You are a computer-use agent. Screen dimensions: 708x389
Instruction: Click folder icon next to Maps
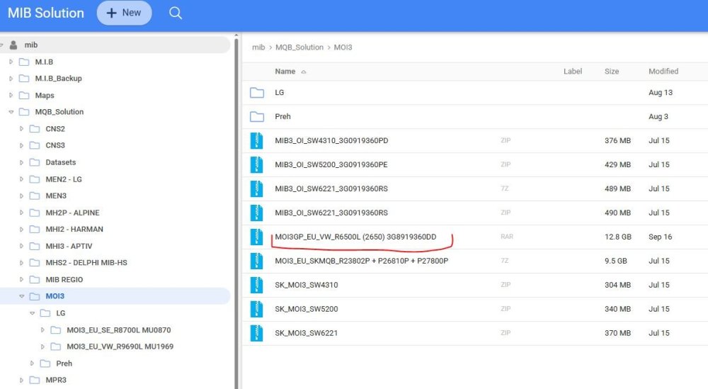point(24,96)
